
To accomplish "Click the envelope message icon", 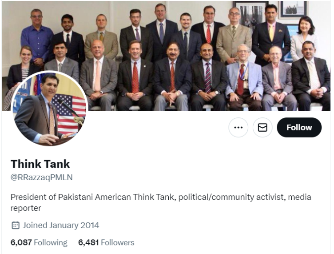I will point(262,127).
